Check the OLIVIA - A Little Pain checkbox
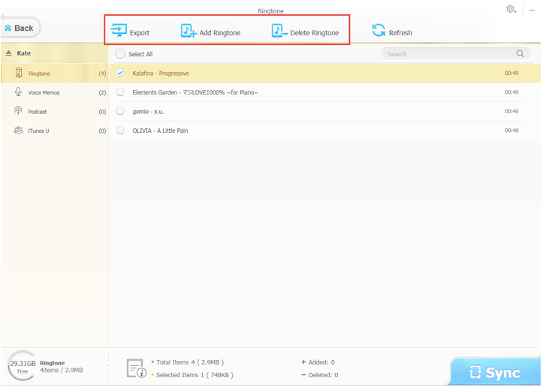543x387 pixels. (x=120, y=130)
